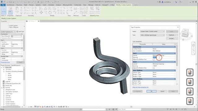The image size is (198, 111).
Task: Switch to the Manage ribbon tab
Action: 91,5
